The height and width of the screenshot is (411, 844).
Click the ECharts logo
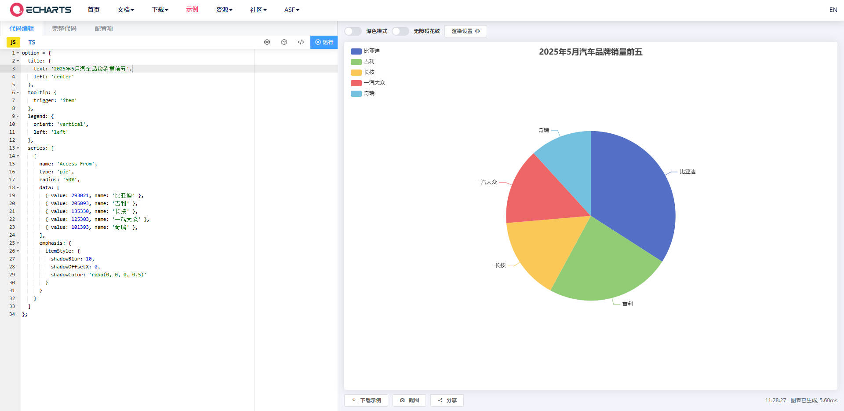coord(40,10)
